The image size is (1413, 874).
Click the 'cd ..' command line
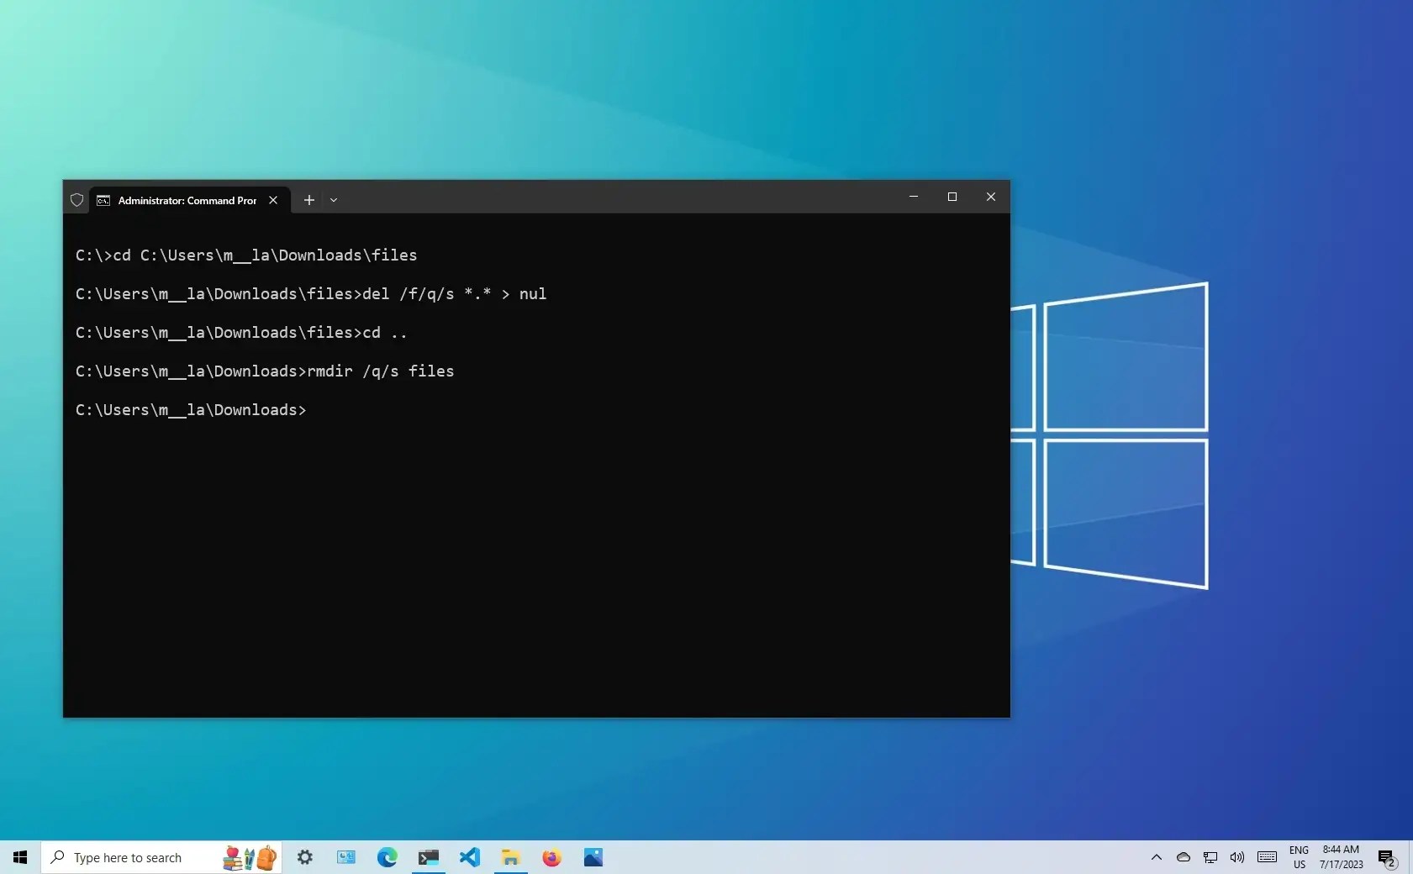click(x=241, y=333)
